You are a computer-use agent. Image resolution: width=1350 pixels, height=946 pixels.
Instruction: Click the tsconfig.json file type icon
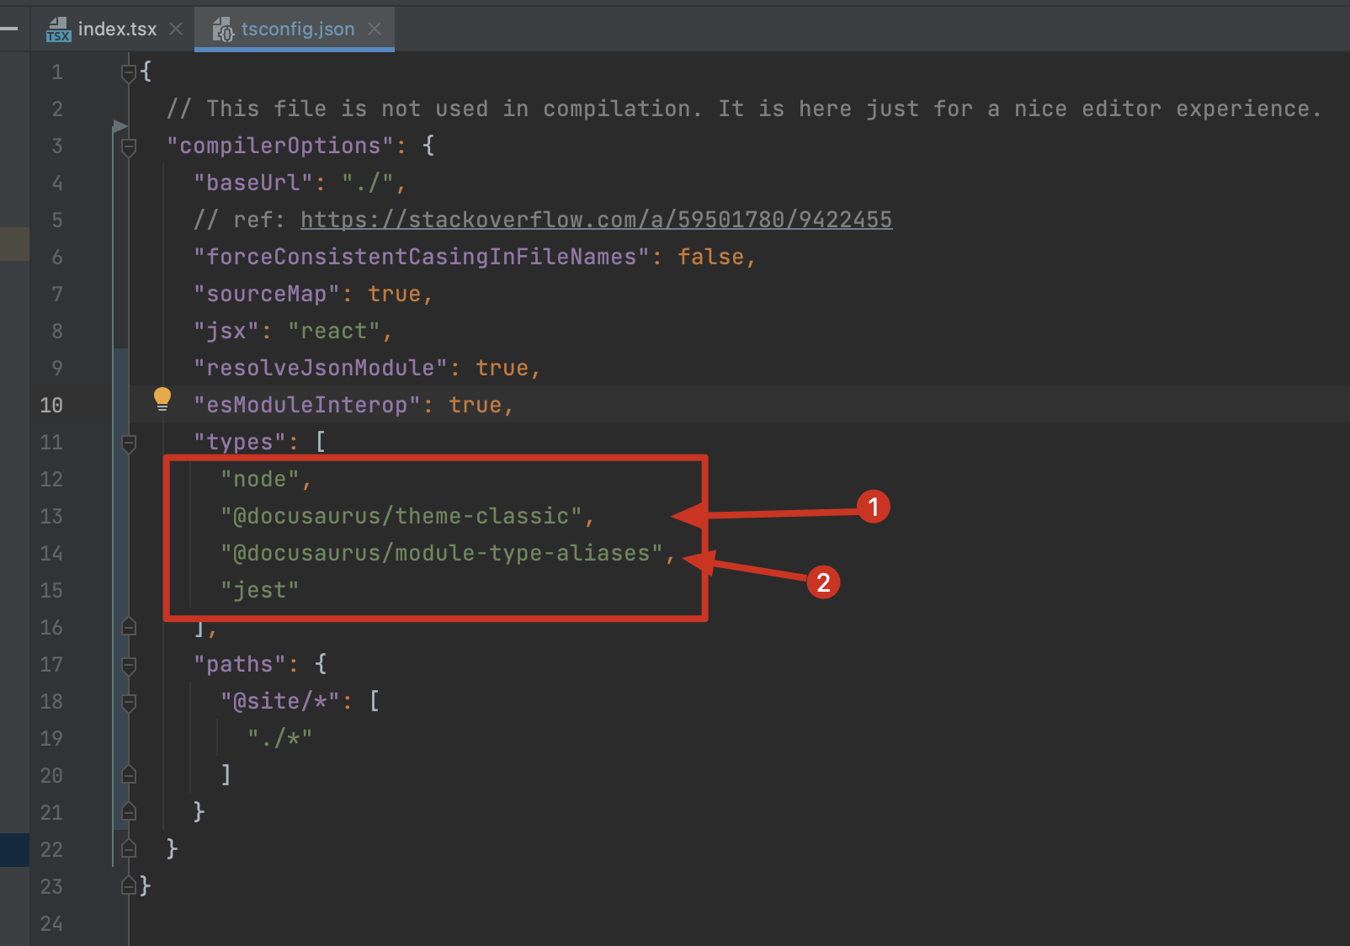(x=223, y=29)
